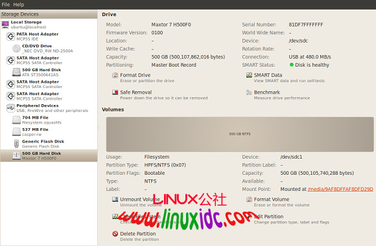
Task: Click the /dev/sdc device value
Action: [x=298, y=41]
